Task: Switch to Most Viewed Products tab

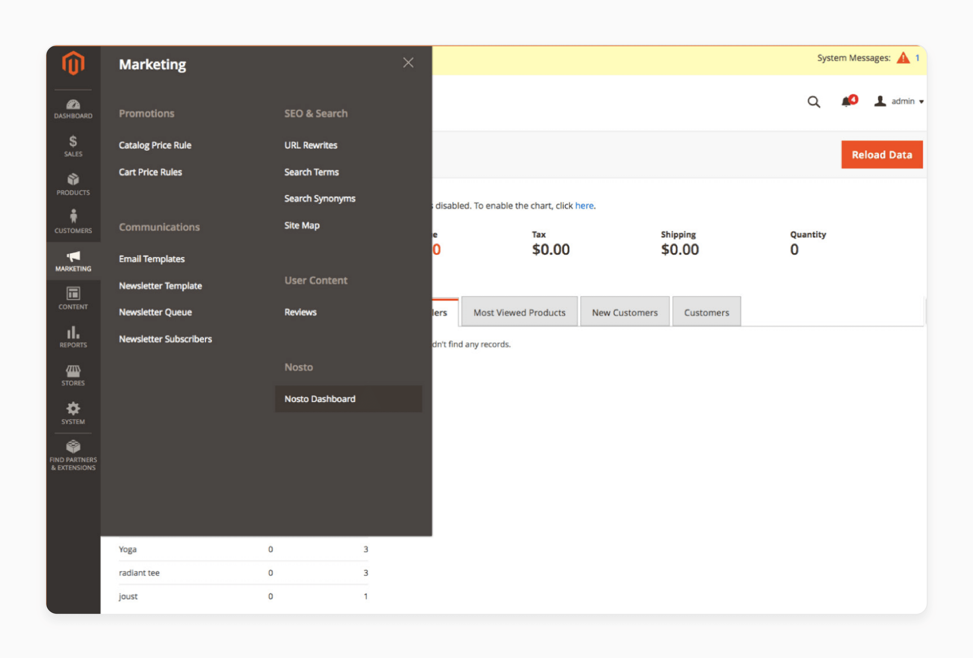Action: coord(519,312)
